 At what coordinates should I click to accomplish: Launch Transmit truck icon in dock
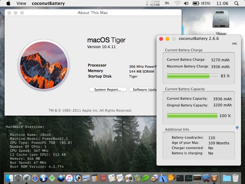coord(154,178)
